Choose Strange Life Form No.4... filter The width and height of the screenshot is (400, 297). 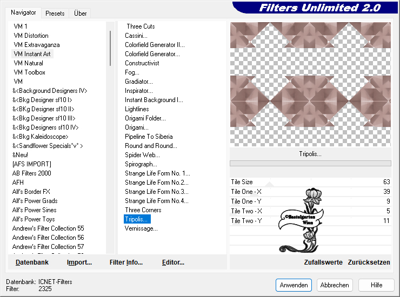point(157,201)
